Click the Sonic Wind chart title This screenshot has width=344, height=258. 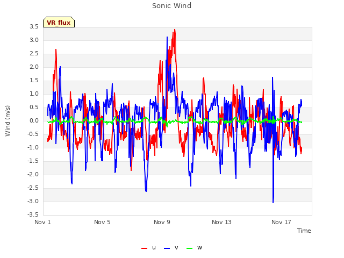tap(172, 6)
